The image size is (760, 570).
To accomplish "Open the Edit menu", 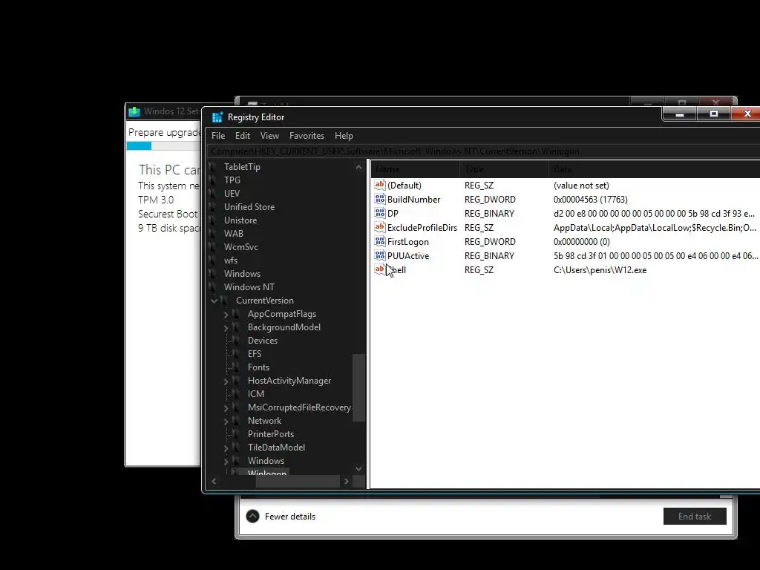I will tap(243, 136).
